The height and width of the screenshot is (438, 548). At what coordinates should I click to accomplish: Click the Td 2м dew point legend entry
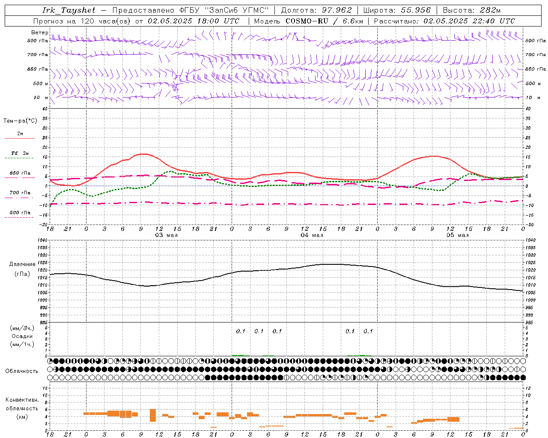coord(20,153)
